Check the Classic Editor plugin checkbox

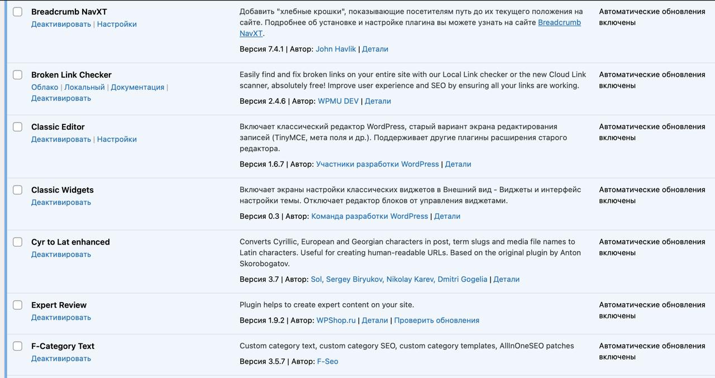click(18, 127)
